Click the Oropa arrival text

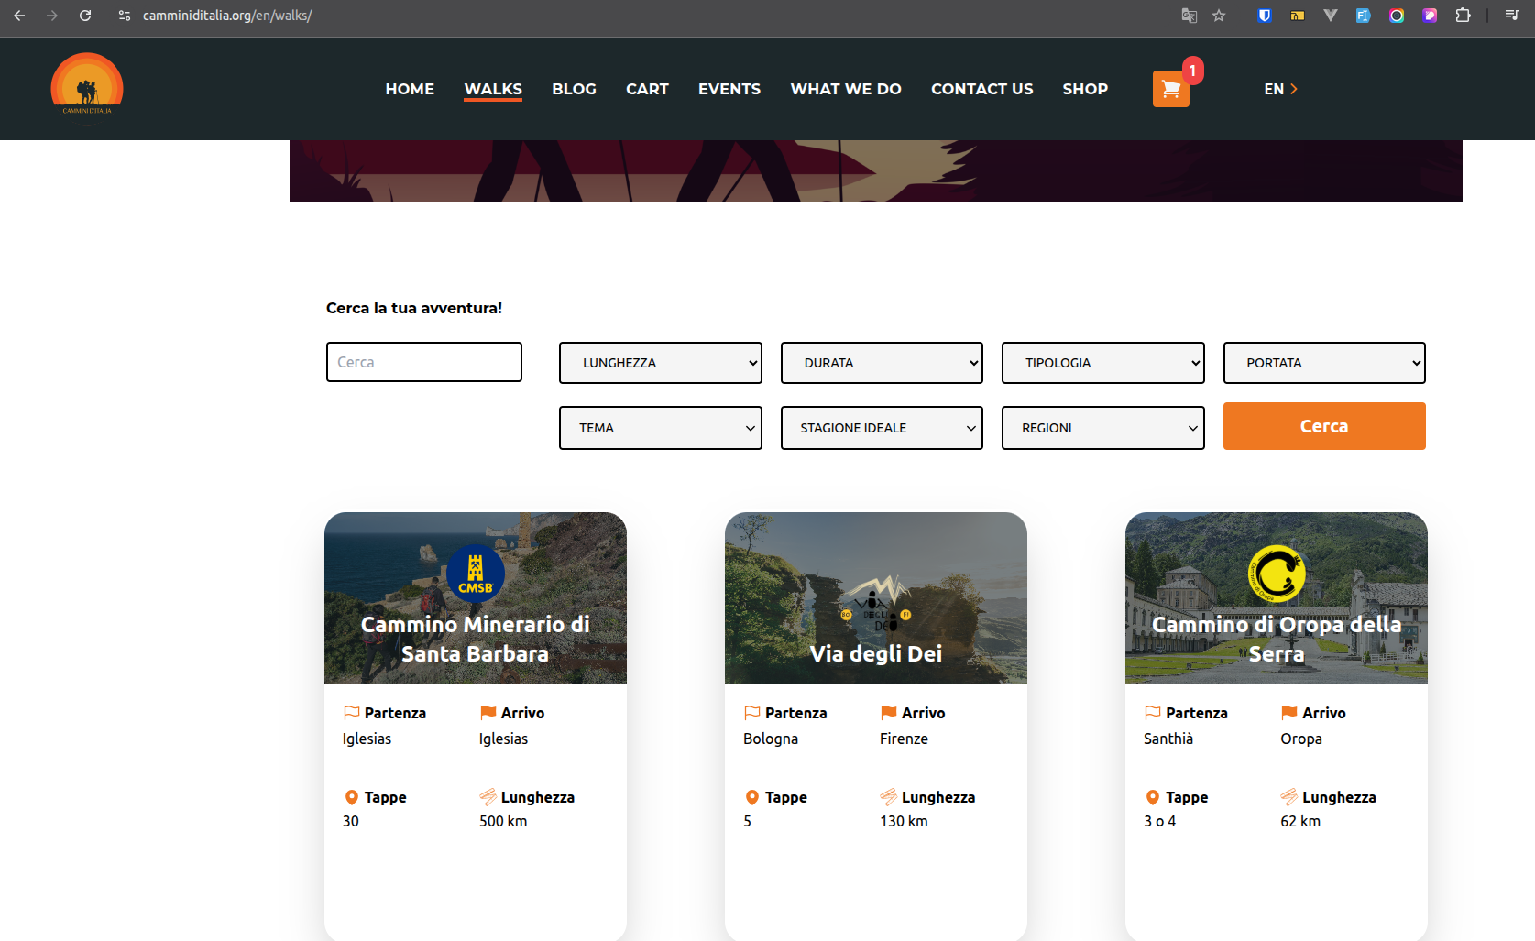1301,739
